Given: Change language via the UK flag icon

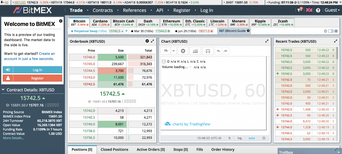Looking at the screenshot, I should pyautogui.click(x=309, y=10).
